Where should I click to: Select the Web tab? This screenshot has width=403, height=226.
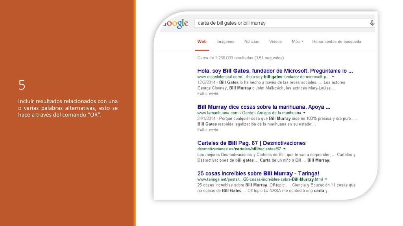pyautogui.click(x=202, y=42)
